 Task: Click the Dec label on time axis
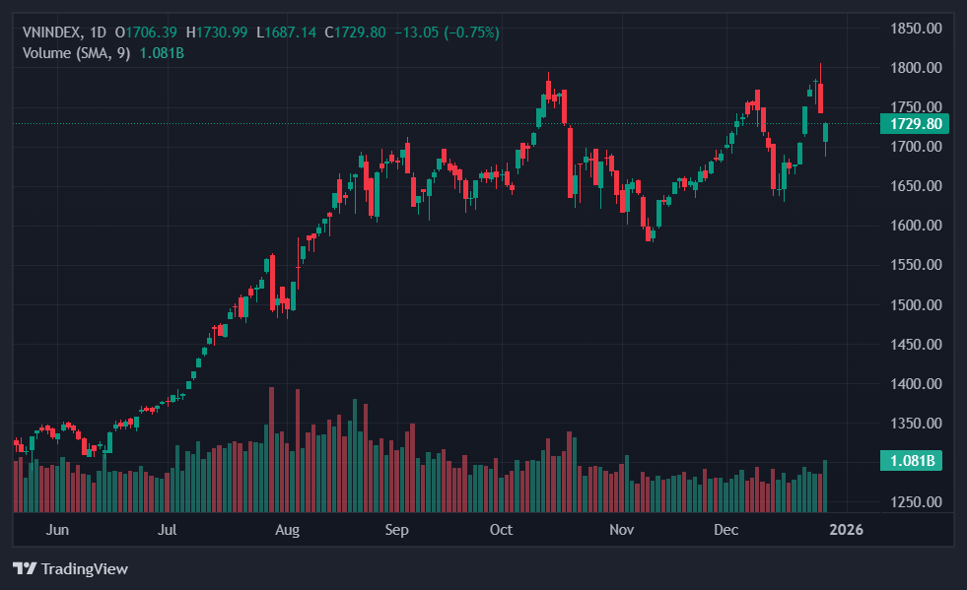click(726, 530)
